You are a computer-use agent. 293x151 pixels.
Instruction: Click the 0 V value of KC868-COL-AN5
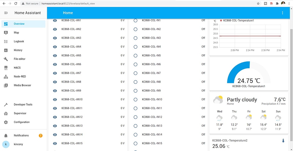tap(122, 55)
